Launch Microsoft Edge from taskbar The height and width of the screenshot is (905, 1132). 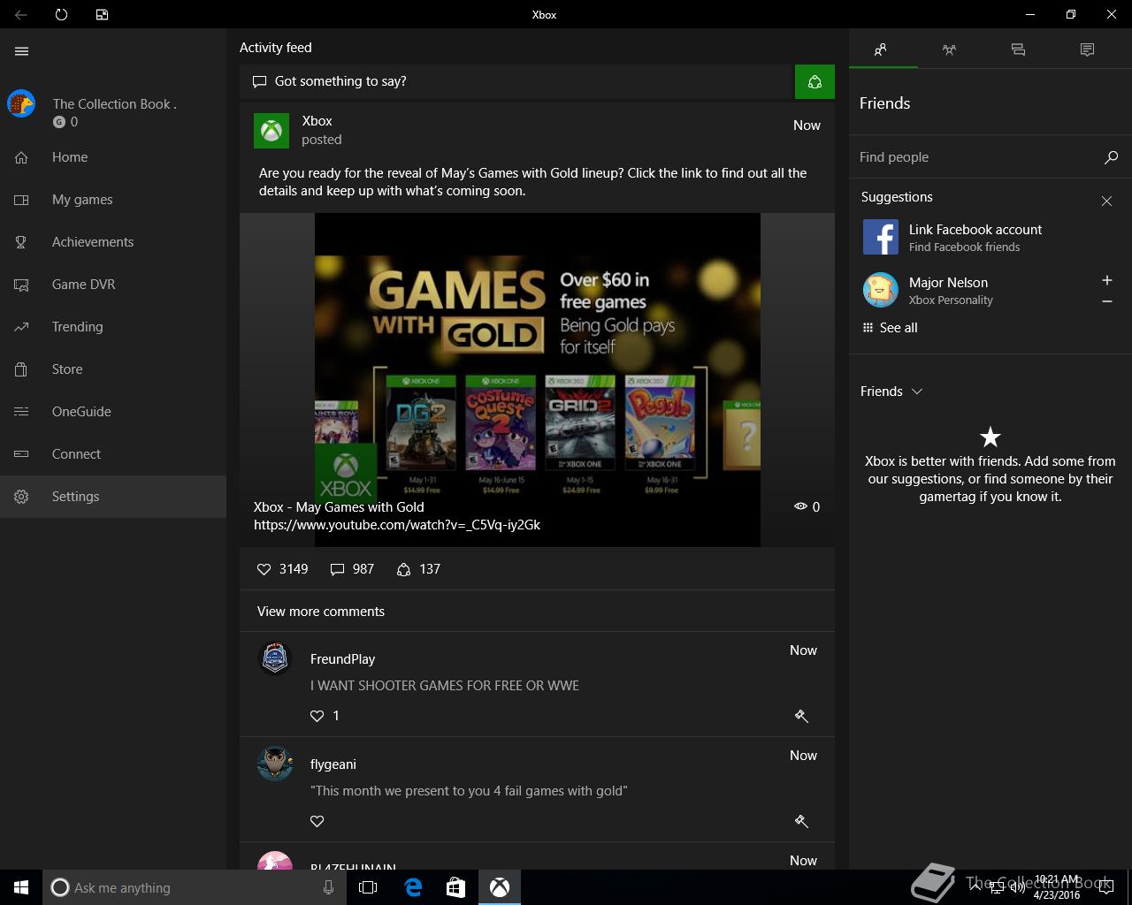point(413,887)
